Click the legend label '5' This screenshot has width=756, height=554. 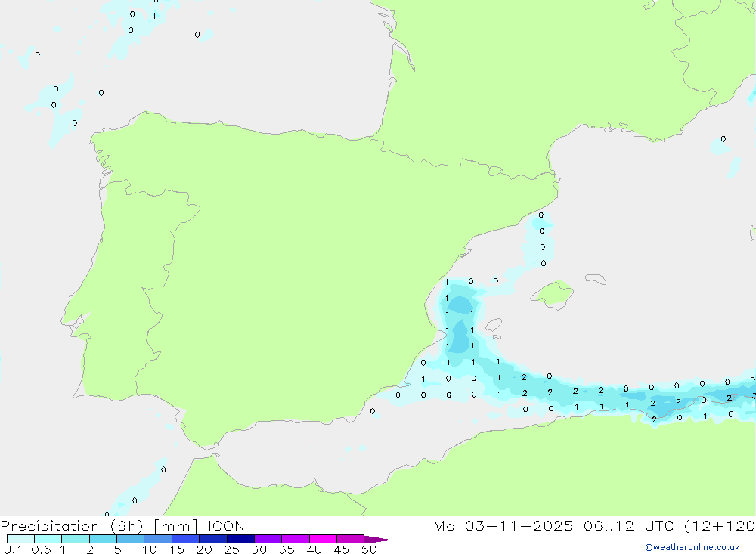click(x=117, y=549)
